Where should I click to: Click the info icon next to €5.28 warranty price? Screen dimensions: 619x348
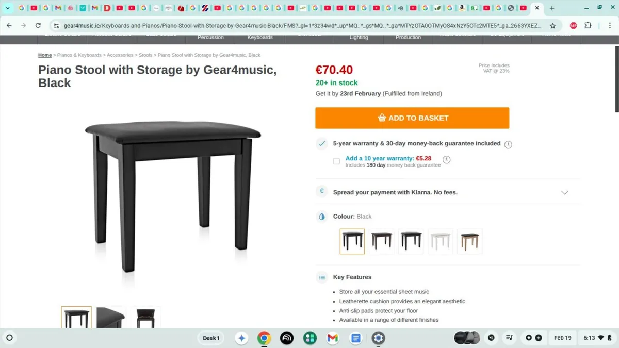[x=447, y=160]
